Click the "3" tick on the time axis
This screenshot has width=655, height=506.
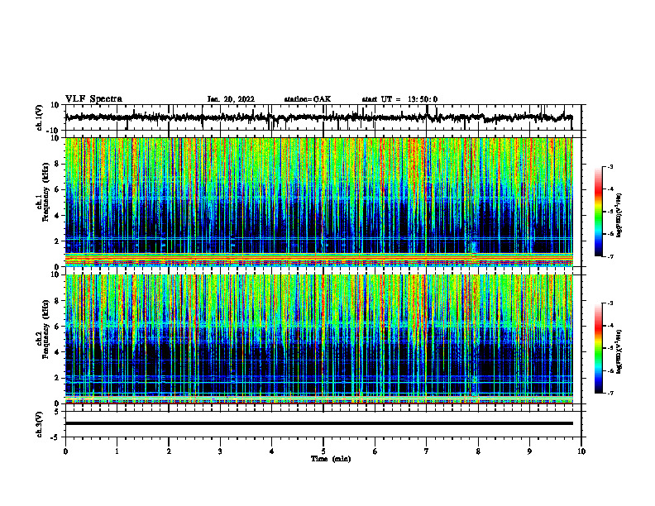coord(220,451)
